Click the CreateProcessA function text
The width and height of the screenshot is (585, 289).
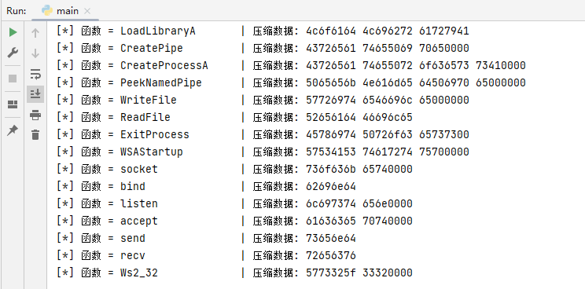click(x=164, y=65)
